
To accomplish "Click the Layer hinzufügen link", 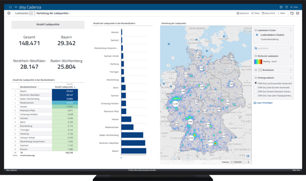I will (x=263, y=103).
